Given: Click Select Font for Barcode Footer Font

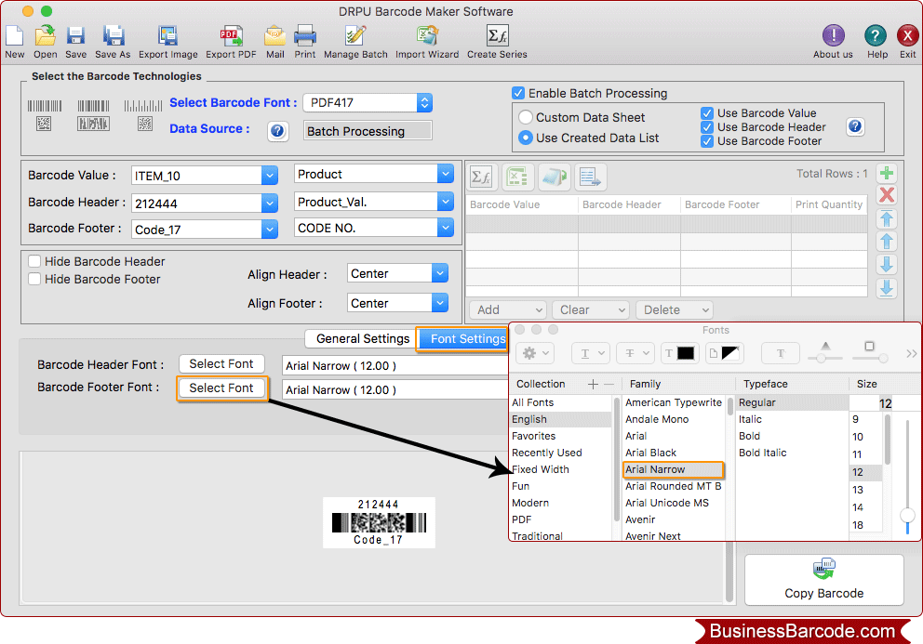Looking at the screenshot, I should tap(221, 388).
